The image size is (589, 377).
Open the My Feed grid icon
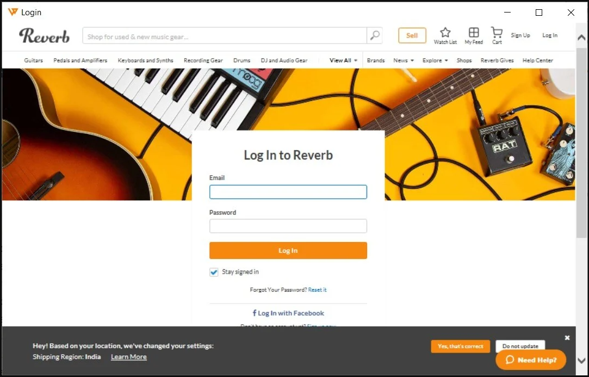coord(474,32)
